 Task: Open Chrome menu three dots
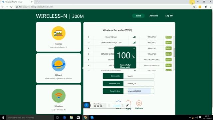pyautogui.click(x=211, y=7)
